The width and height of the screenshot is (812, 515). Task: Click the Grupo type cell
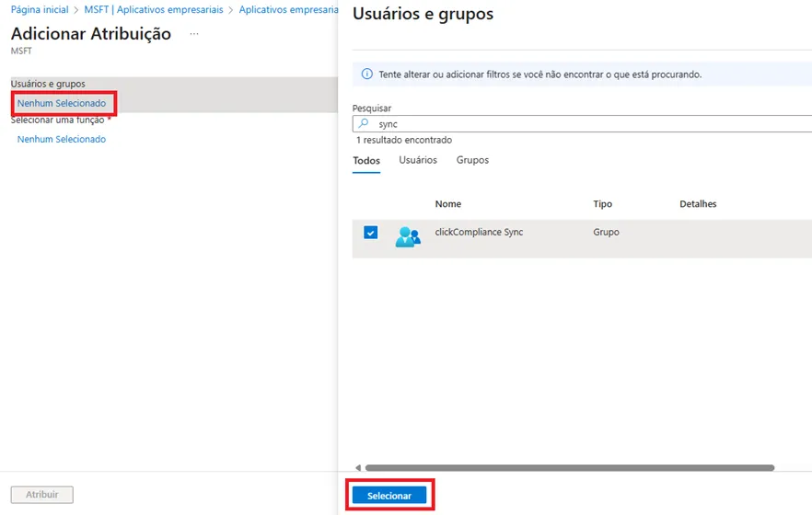pos(606,232)
